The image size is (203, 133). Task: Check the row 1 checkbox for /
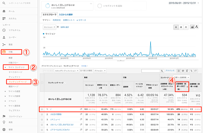click(42, 109)
